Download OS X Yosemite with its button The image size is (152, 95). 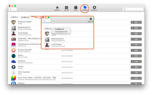pyautogui.click(x=136, y=73)
